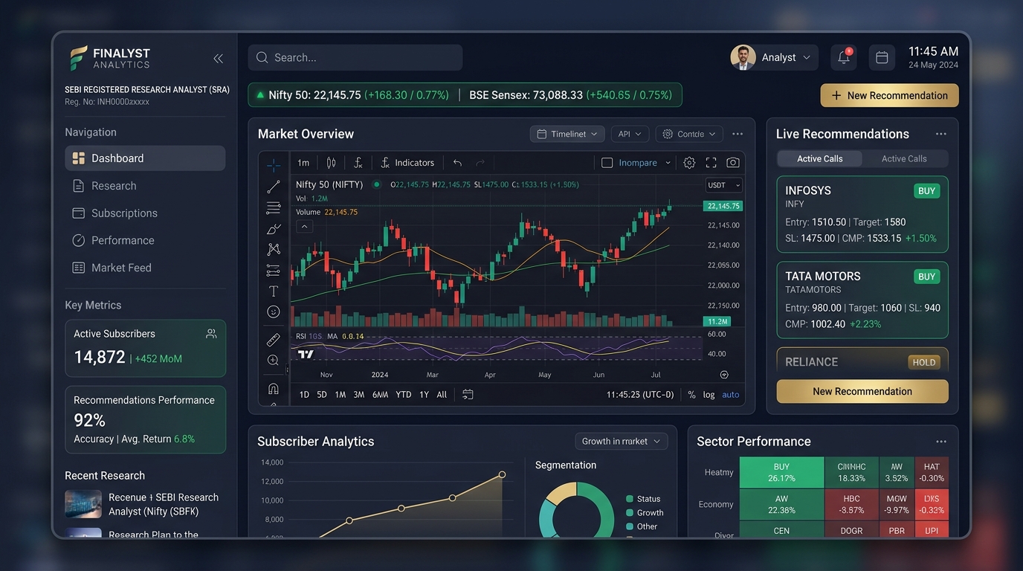This screenshot has height=571, width=1023.
Task: Select the highlighted Active Calls tab
Action: point(820,158)
